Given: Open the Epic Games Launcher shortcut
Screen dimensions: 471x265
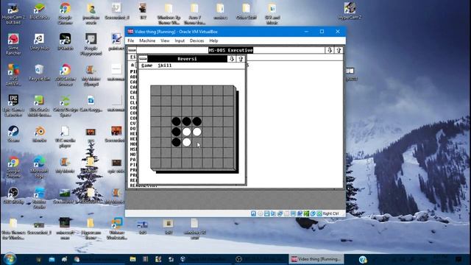Looking at the screenshot, I should click(x=13, y=105).
